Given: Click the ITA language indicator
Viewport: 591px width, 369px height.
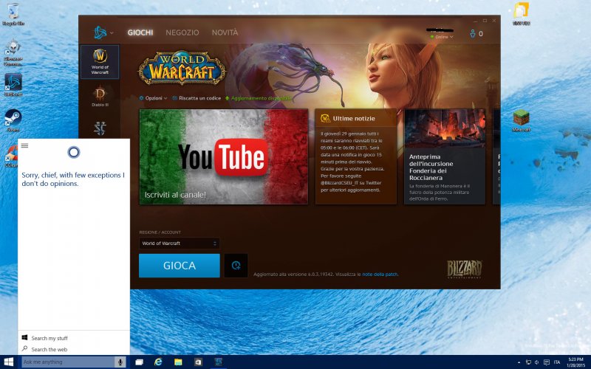Looking at the screenshot, I should (557, 362).
